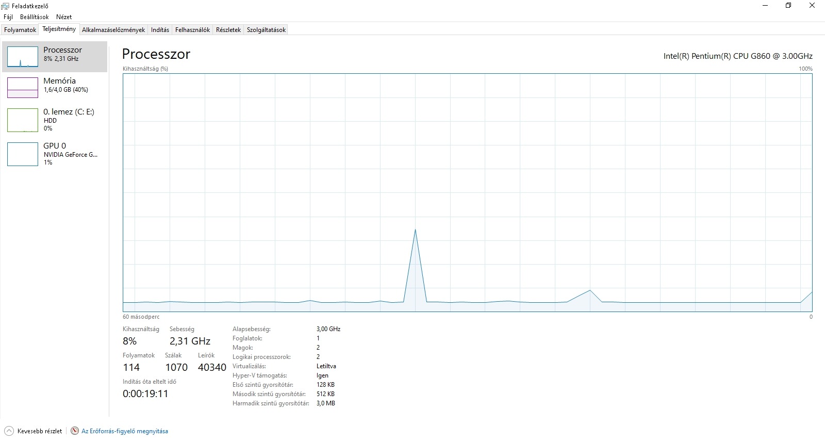Screen dimensions: 825x442
Task: Open the Fájl menu
Action: (x=8, y=17)
